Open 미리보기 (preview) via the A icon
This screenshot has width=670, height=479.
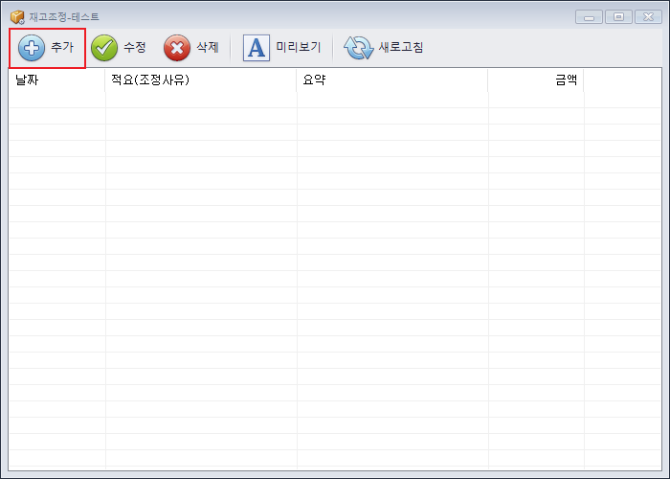coord(257,48)
